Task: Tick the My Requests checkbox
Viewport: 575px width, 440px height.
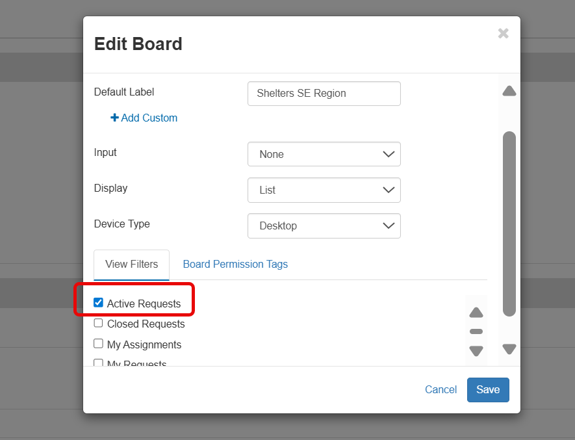Action: coord(99,363)
